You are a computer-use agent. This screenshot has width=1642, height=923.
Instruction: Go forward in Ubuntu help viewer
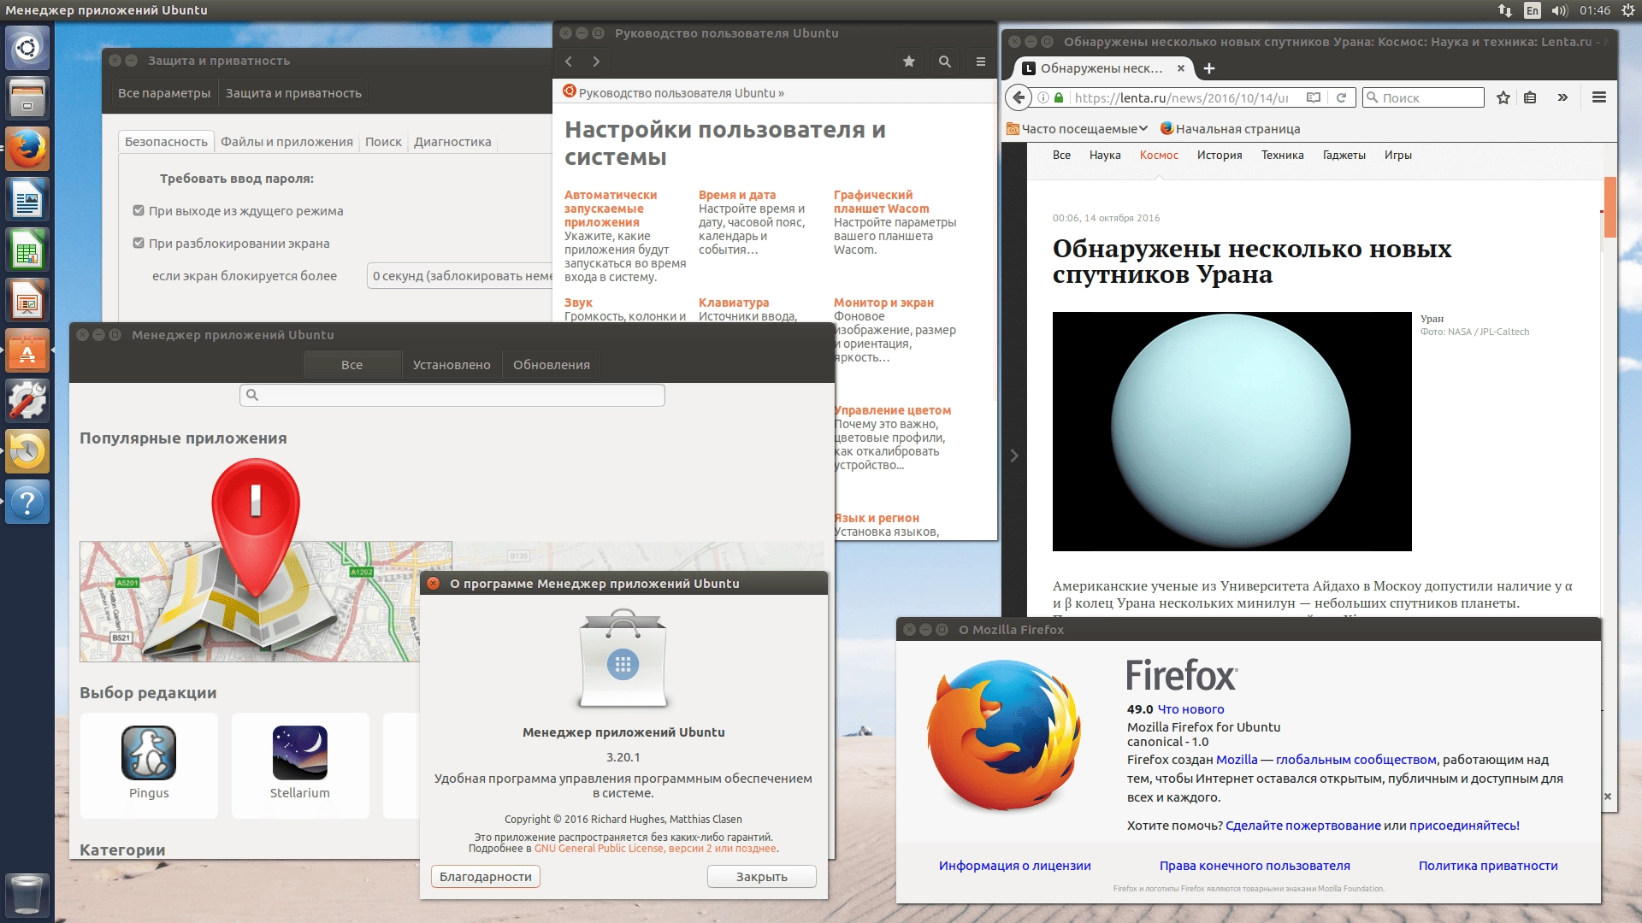(x=596, y=62)
